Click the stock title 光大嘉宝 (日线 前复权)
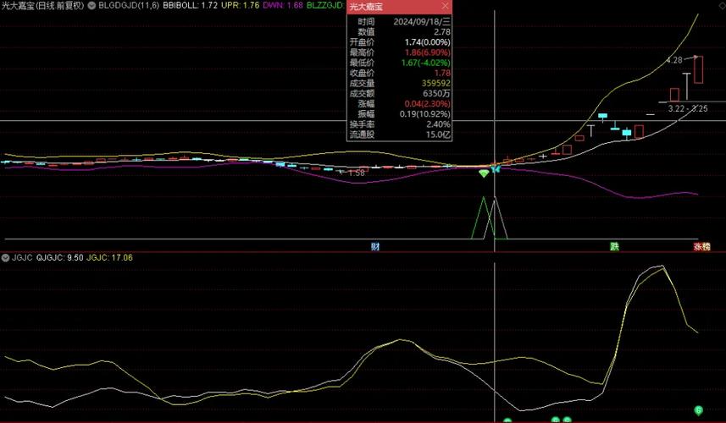The width and height of the screenshot is (726, 423). pyautogui.click(x=42, y=6)
